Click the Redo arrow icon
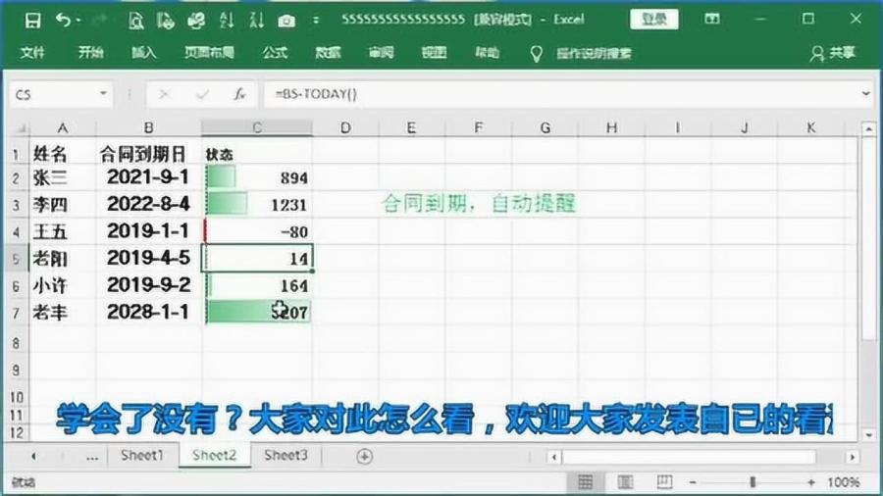The height and width of the screenshot is (496, 883). coord(100,21)
